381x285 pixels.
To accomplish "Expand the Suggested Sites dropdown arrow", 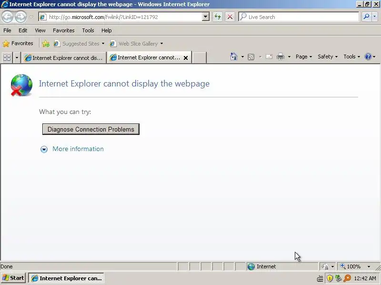I will 103,44.
